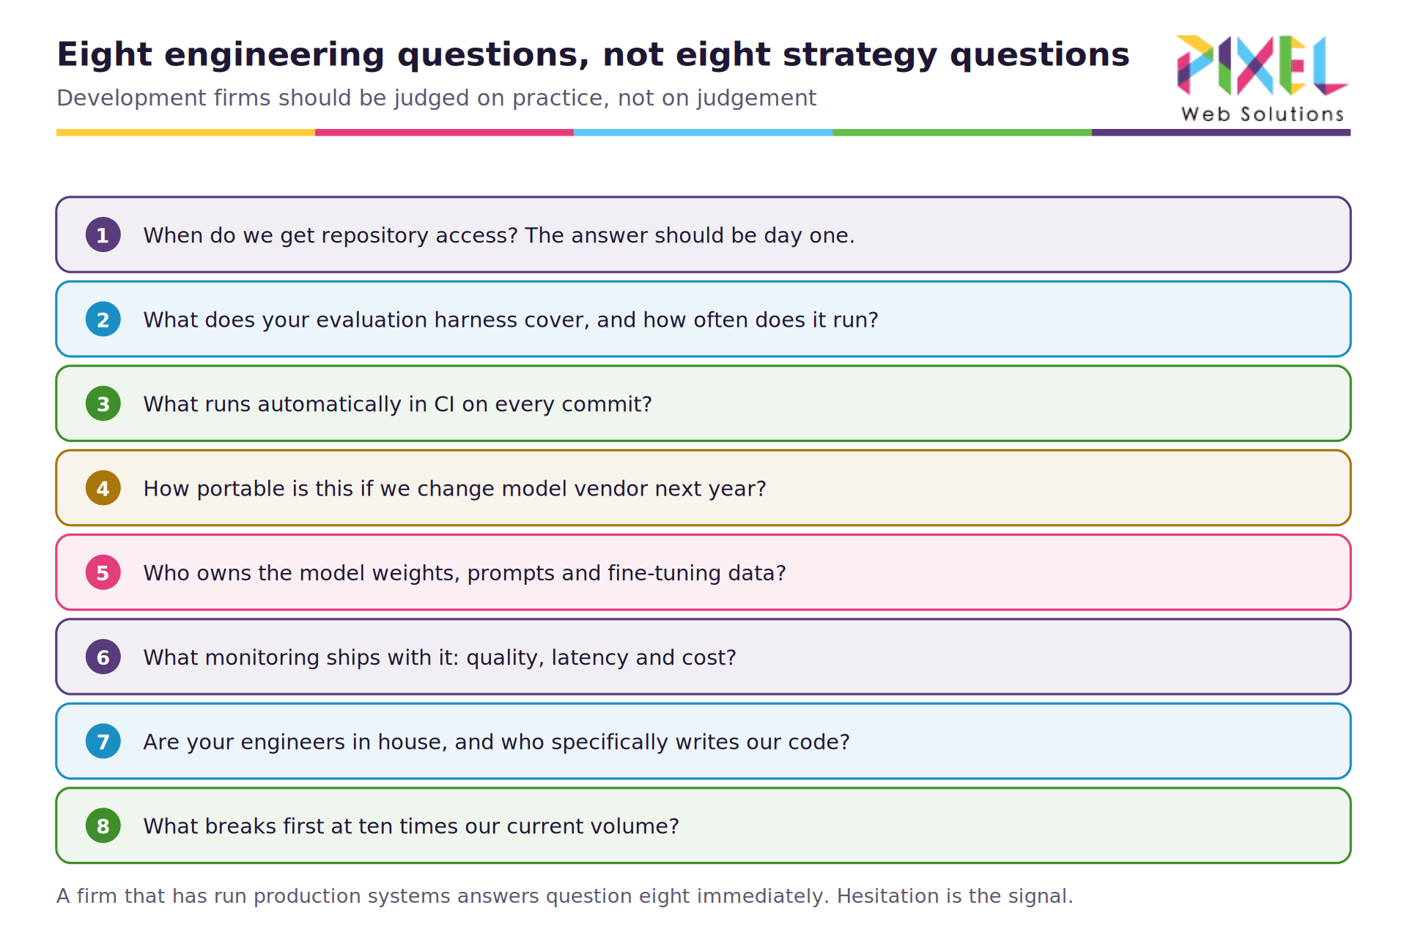Screen dimensions: 1407x938
Task: Select the evaluation harness question text
Action: [511, 320]
